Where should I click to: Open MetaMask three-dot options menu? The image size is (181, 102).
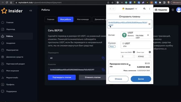click(150, 9)
